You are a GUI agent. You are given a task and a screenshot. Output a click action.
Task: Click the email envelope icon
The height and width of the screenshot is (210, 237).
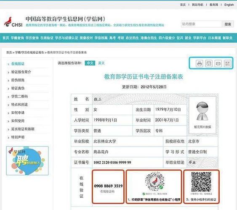click(218, 63)
